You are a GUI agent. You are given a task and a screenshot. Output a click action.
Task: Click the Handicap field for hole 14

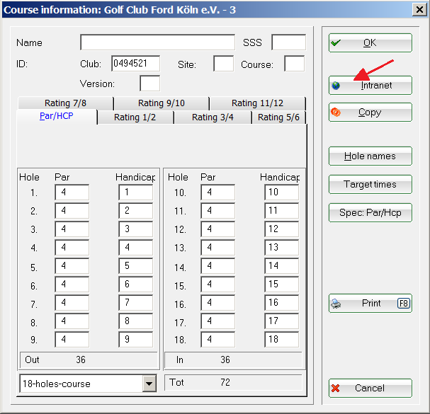pyautogui.click(x=282, y=266)
